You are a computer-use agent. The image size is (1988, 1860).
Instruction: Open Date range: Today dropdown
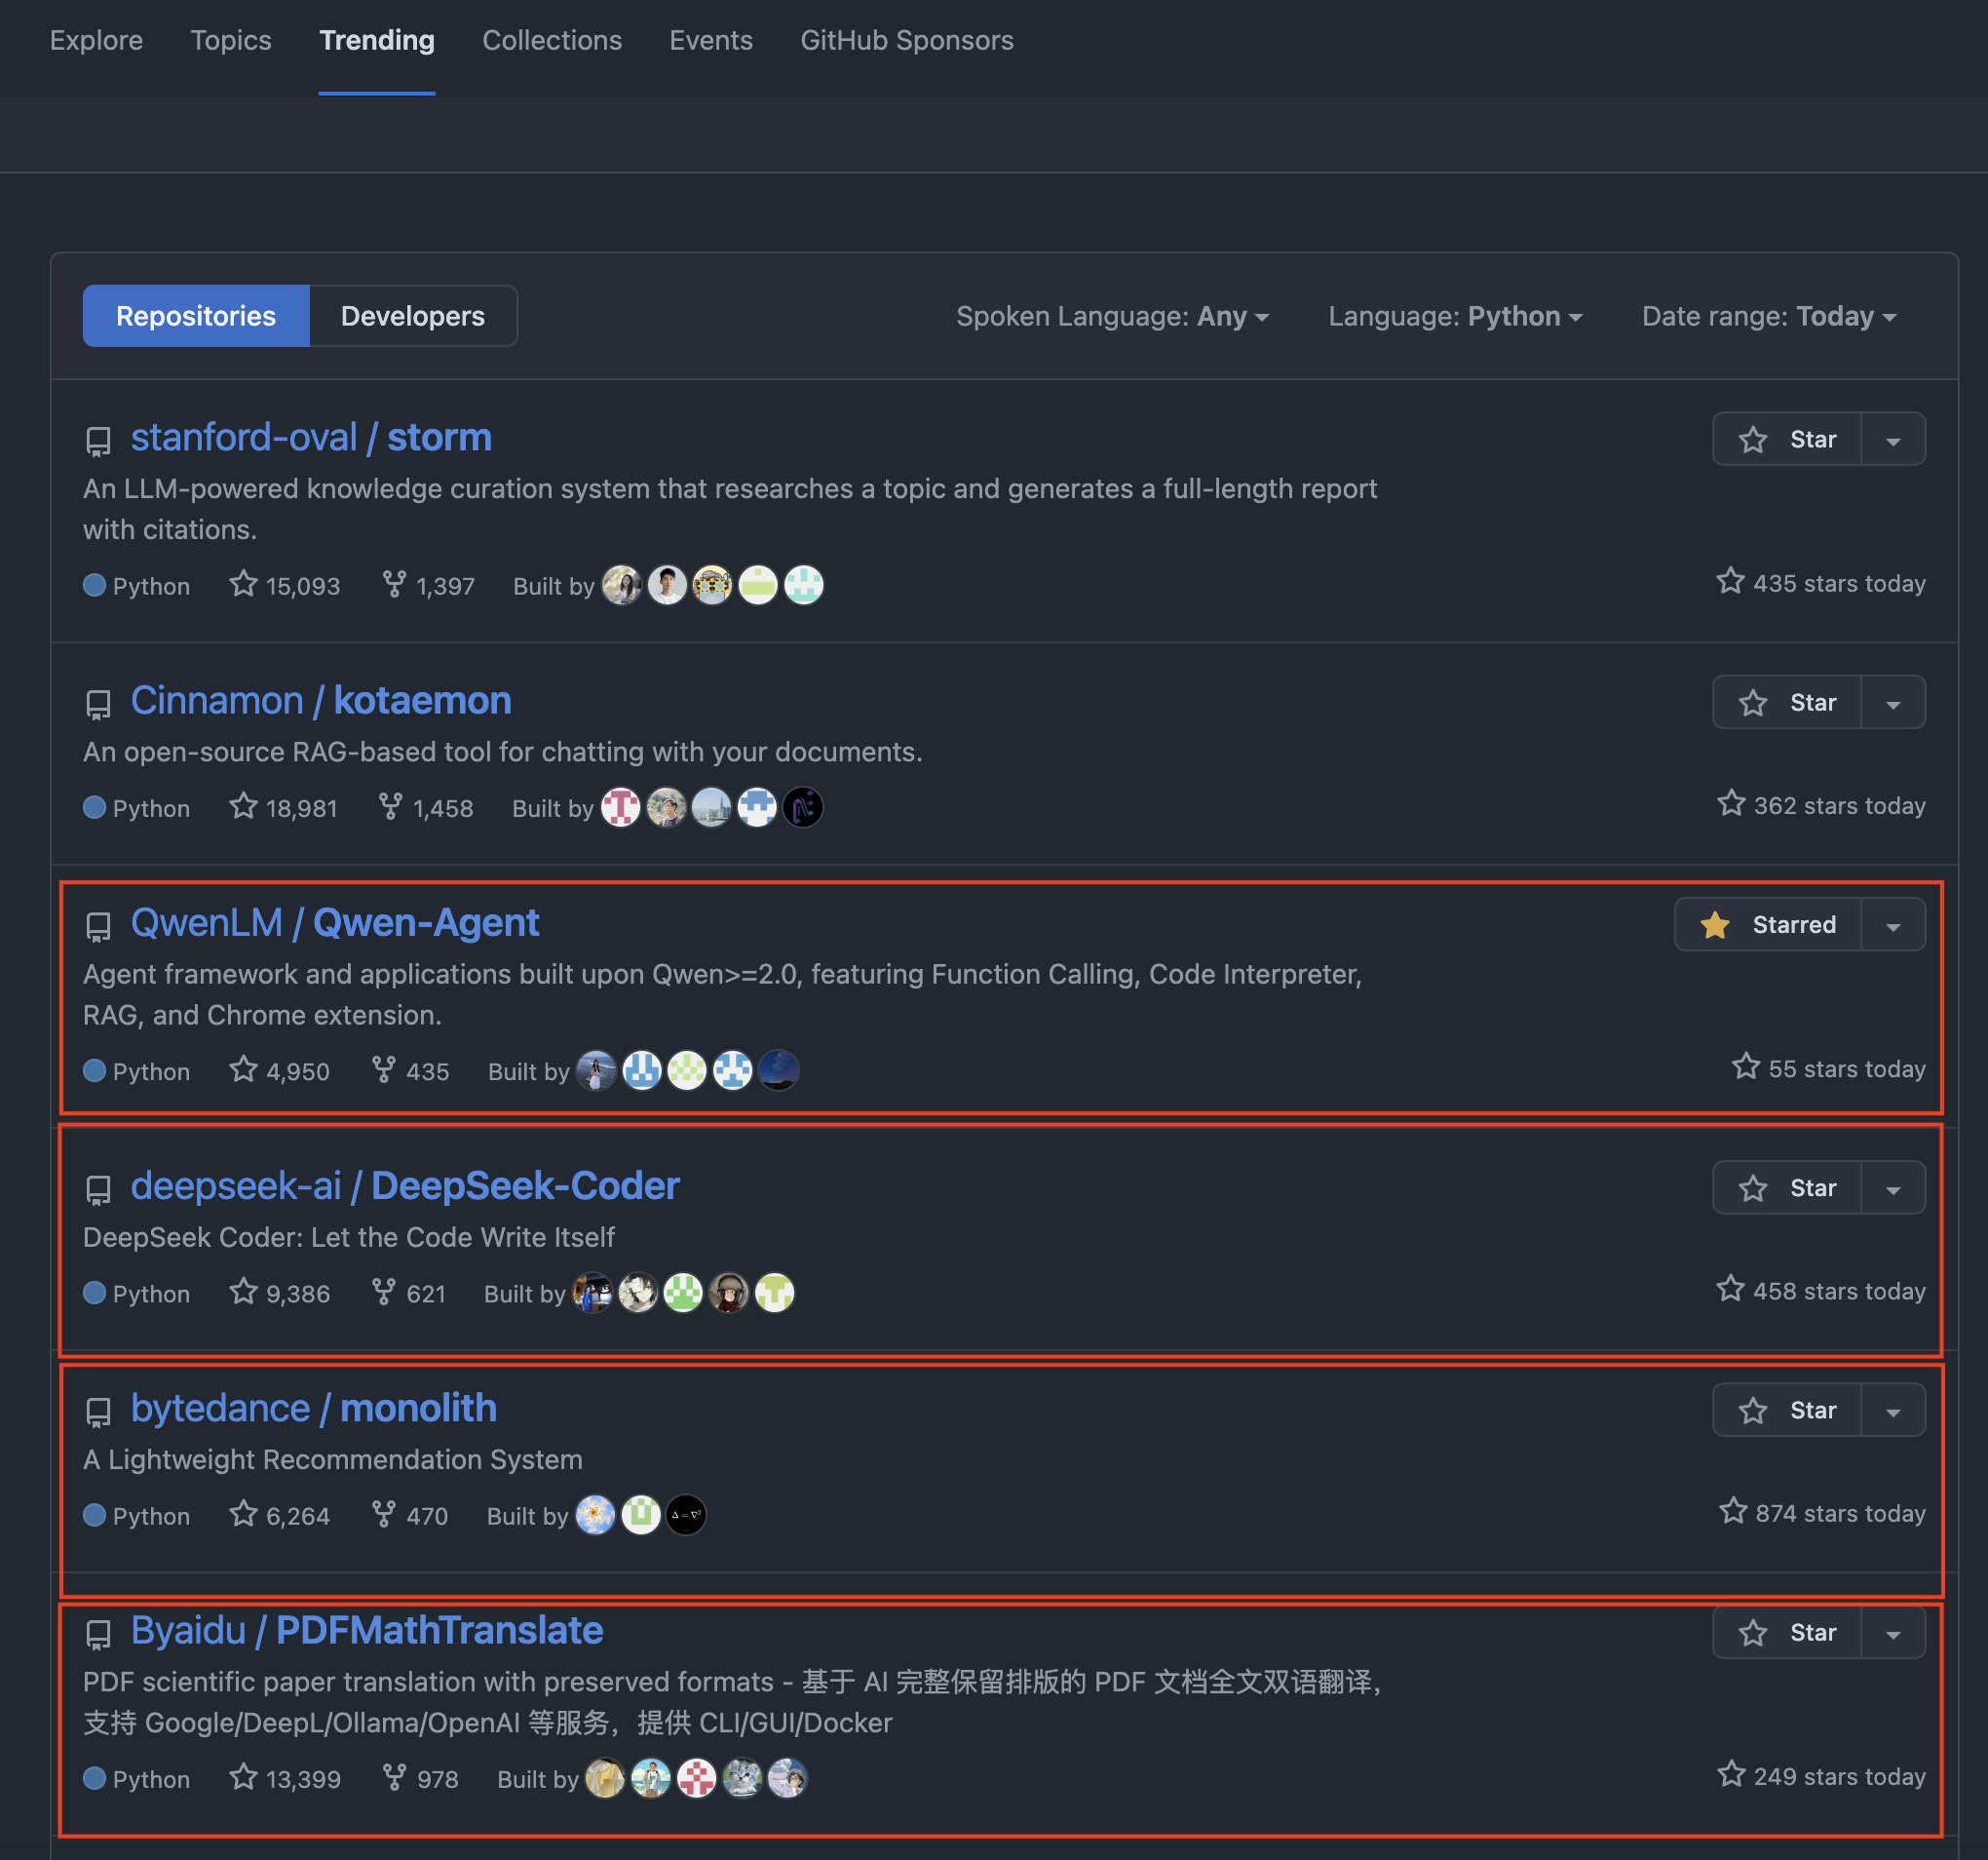pos(1769,316)
